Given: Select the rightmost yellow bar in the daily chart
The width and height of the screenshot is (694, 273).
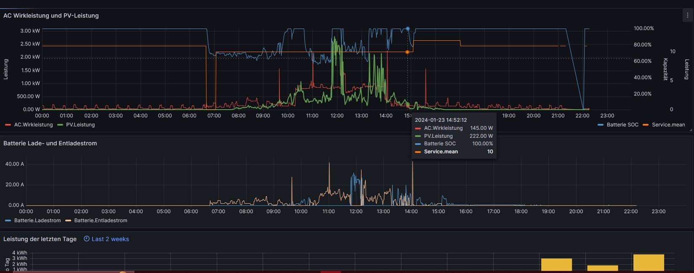Looking at the screenshot, I should [x=648, y=262].
